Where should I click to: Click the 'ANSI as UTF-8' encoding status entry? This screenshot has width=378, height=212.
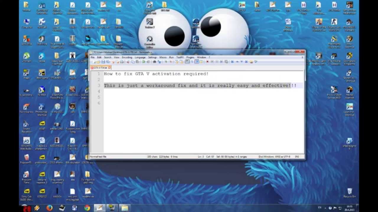[x=283, y=157]
